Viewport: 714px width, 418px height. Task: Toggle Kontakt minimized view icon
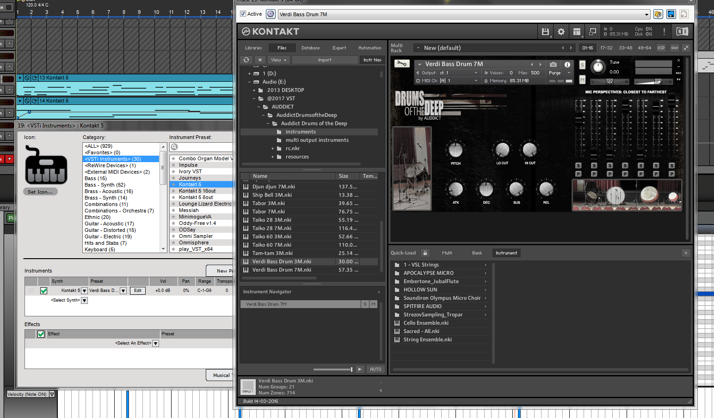point(592,31)
